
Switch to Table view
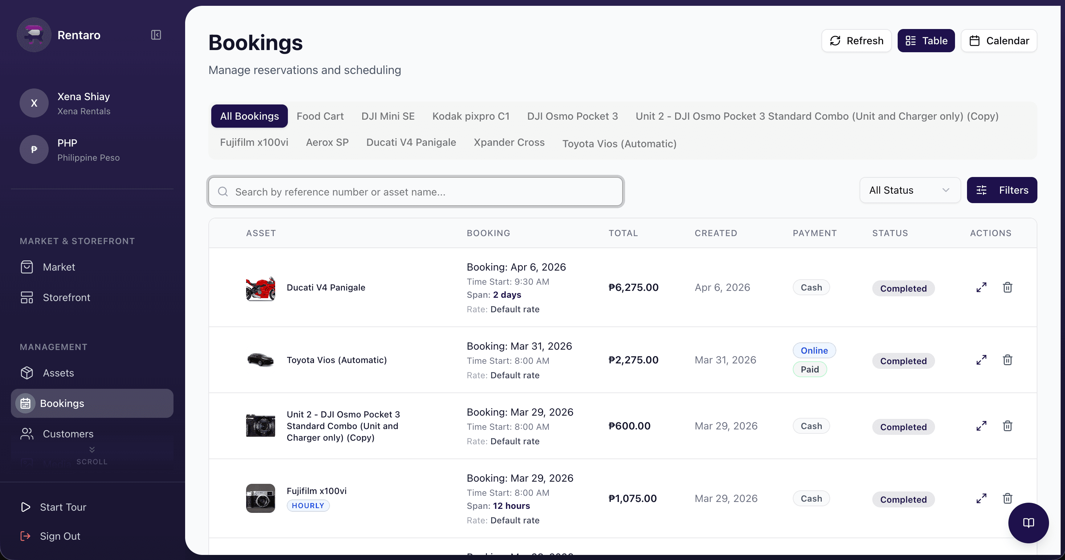tap(926, 41)
